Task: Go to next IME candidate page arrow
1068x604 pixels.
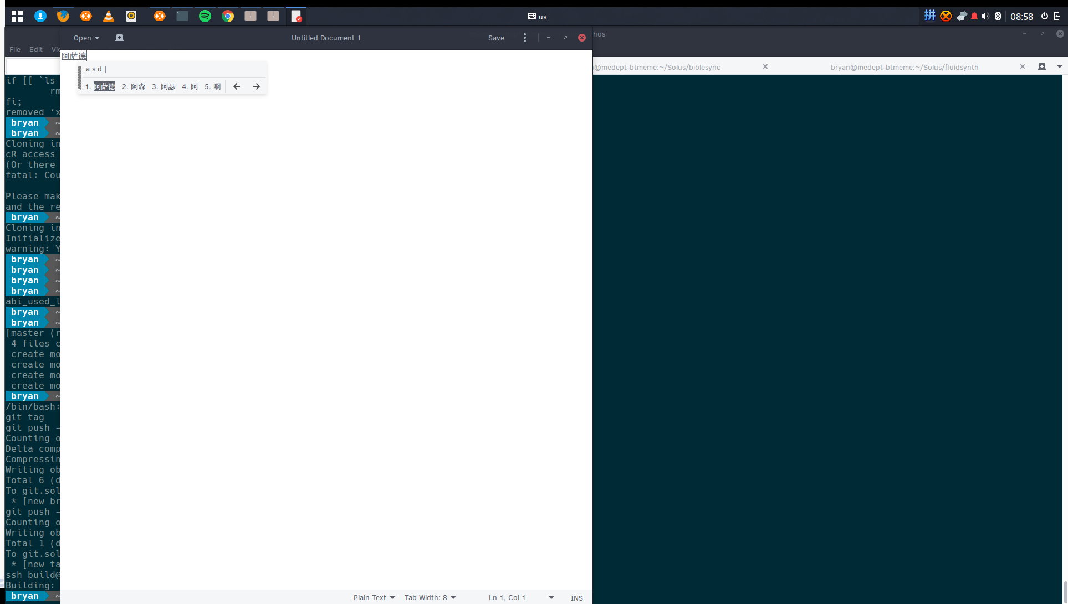Action: 257,86
